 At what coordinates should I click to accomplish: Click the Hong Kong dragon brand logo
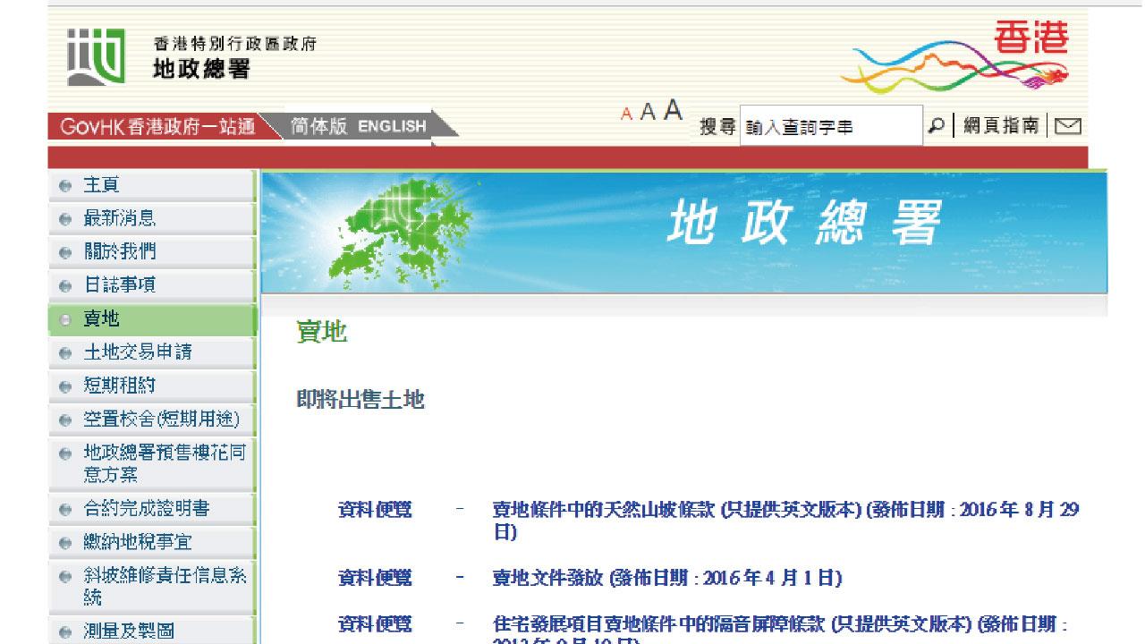click(x=956, y=56)
